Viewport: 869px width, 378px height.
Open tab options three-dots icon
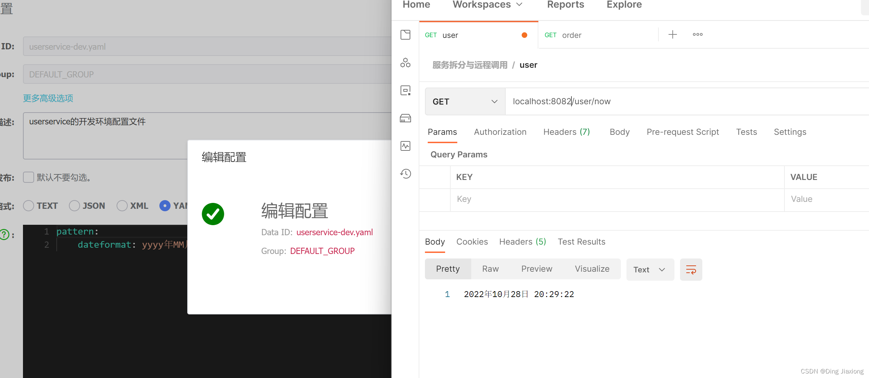click(697, 34)
